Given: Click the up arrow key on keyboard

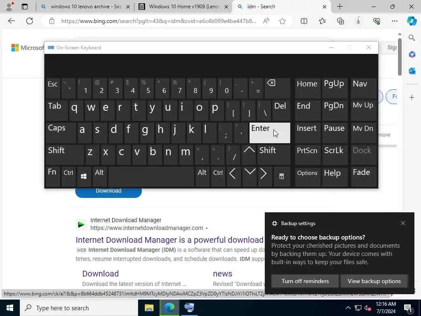Looking at the screenshot, I should pyautogui.click(x=249, y=154).
